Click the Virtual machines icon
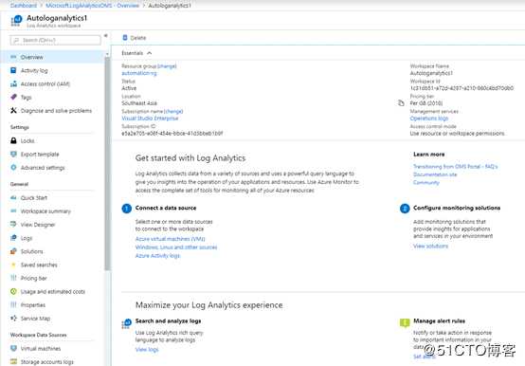525x366 pixels. click(13, 348)
